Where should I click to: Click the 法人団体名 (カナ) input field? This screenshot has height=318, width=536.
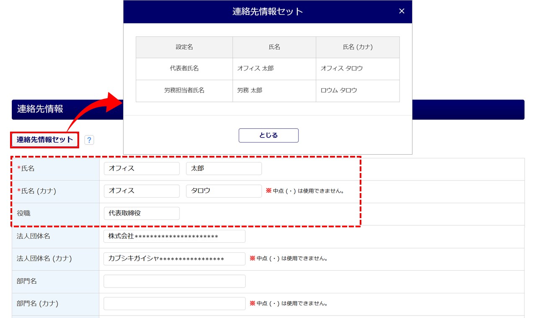pos(174,259)
